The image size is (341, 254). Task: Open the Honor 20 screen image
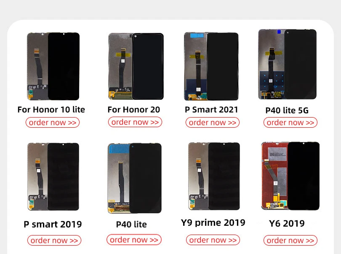pos(136,67)
